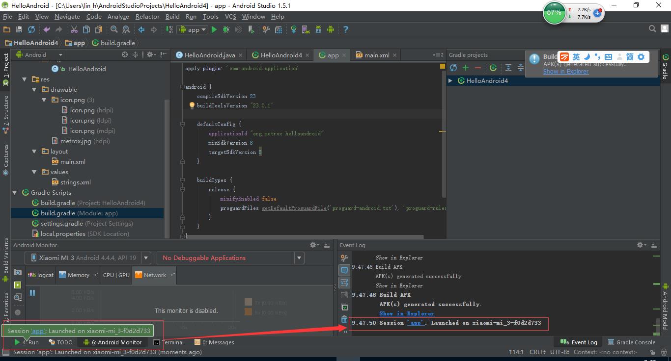This screenshot has width=671, height=361.
Task: Click the 'app' link in the green session balloon
Action: pos(38,331)
